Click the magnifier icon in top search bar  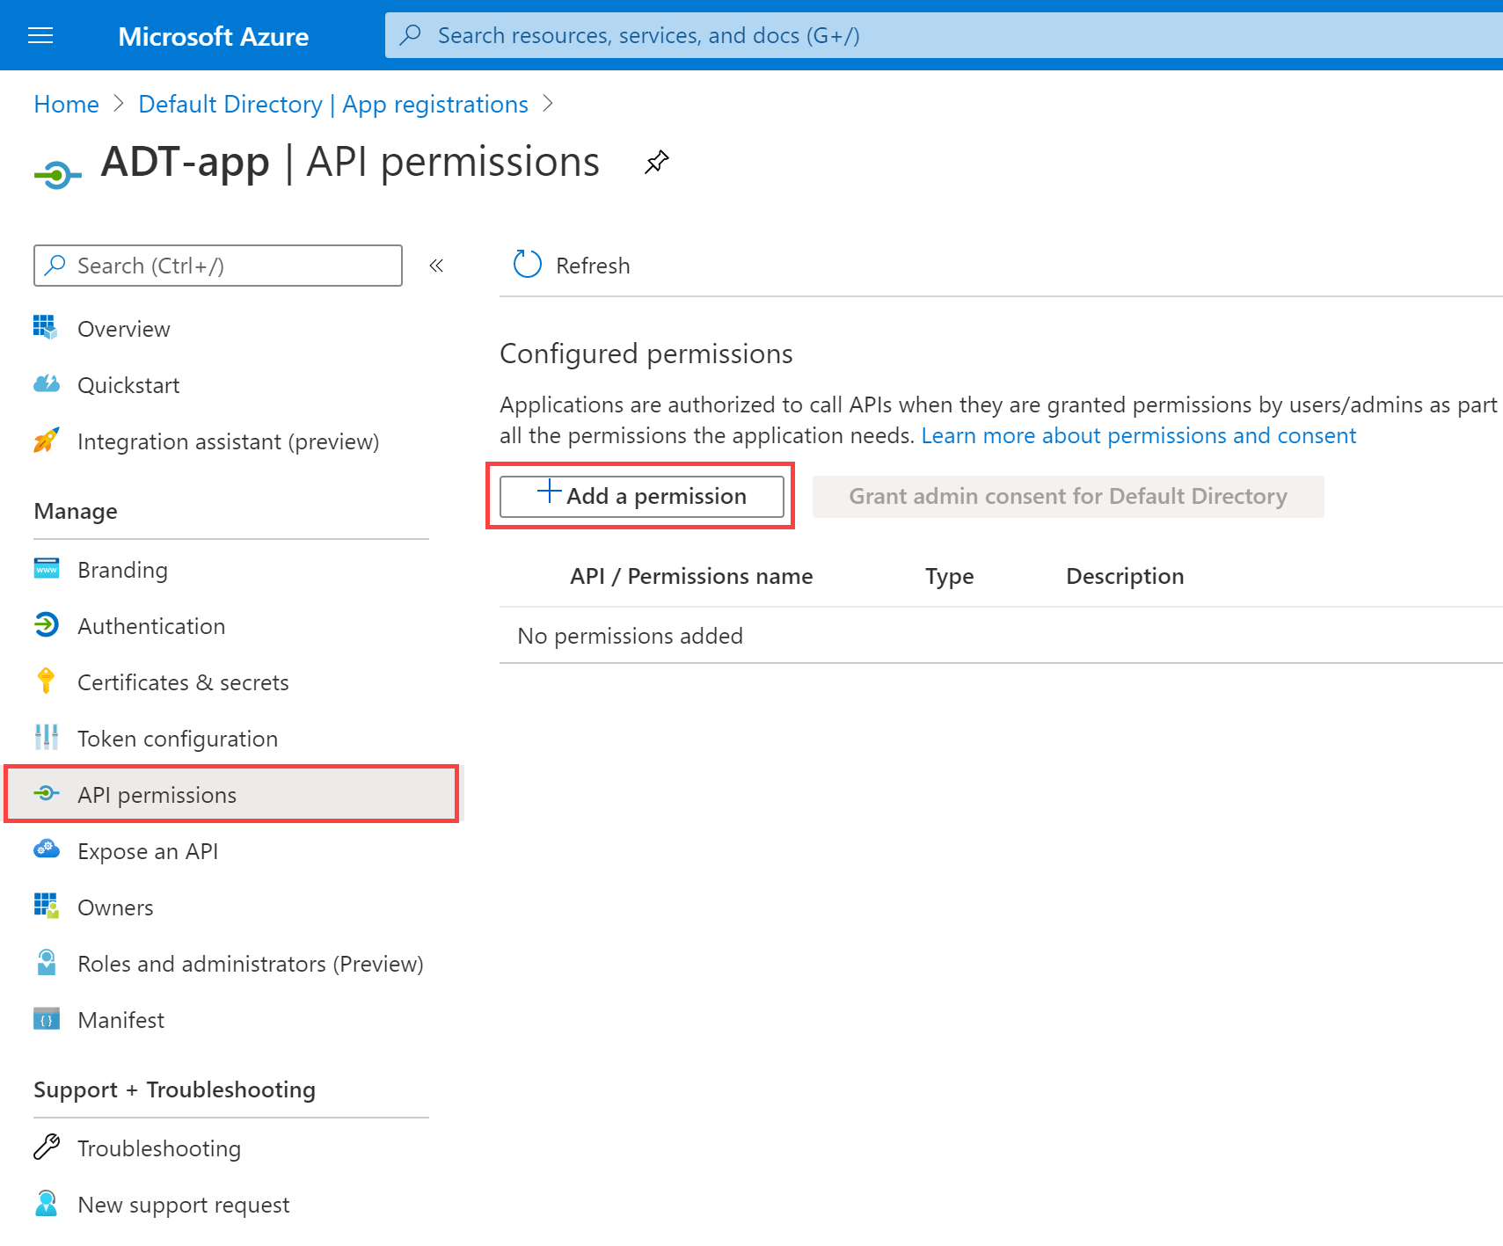tap(410, 35)
